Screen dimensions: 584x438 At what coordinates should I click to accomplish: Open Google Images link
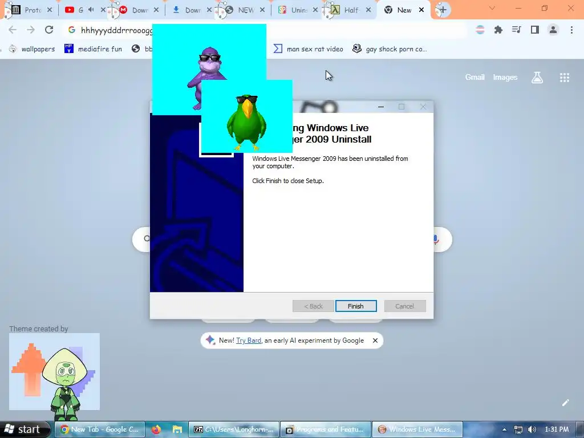click(x=505, y=77)
